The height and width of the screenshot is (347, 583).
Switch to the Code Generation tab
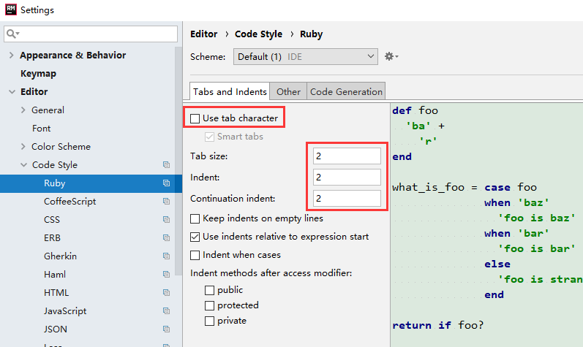click(x=346, y=92)
